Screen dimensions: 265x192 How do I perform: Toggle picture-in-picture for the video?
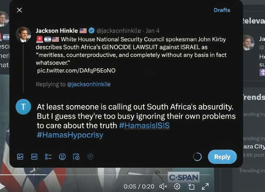click(x=191, y=187)
